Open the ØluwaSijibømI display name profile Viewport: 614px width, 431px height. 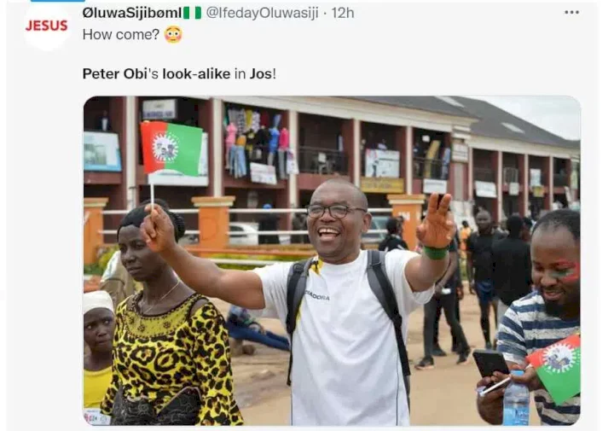(x=132, y=13)
